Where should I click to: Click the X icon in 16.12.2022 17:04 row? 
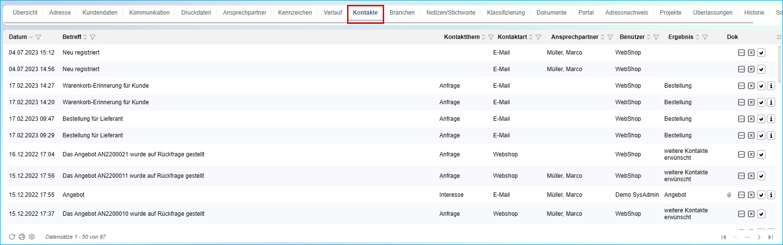point(751,154)
